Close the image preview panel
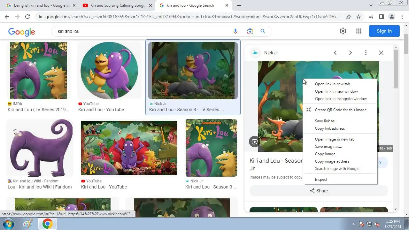Image resolution: width=409 pixels, height=230 pixels. coord(381,53)
